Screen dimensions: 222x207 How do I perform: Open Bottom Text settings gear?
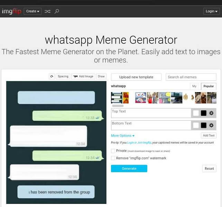pyautogui.click(x=211, y=125)
